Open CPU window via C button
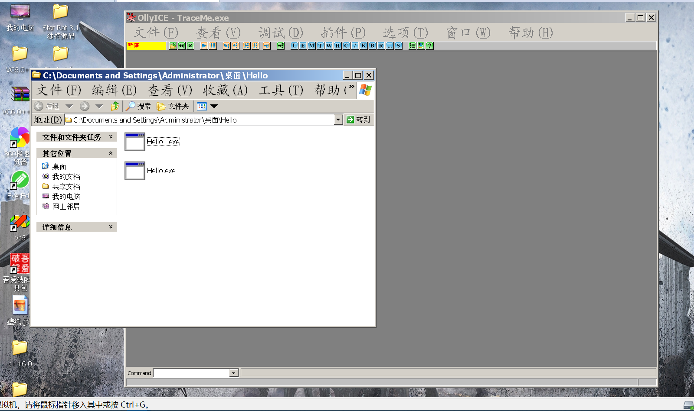This screenshot has width=694, height=411. pyautogui.click(x=346, y=45)
